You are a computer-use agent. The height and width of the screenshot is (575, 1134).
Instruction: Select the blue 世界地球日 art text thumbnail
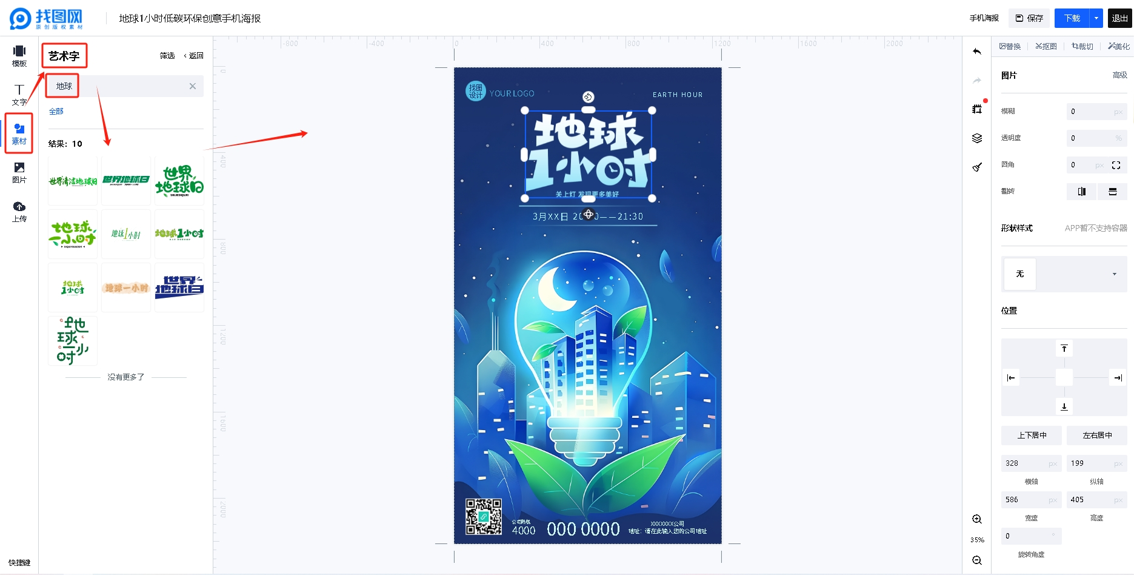(179, 287)
